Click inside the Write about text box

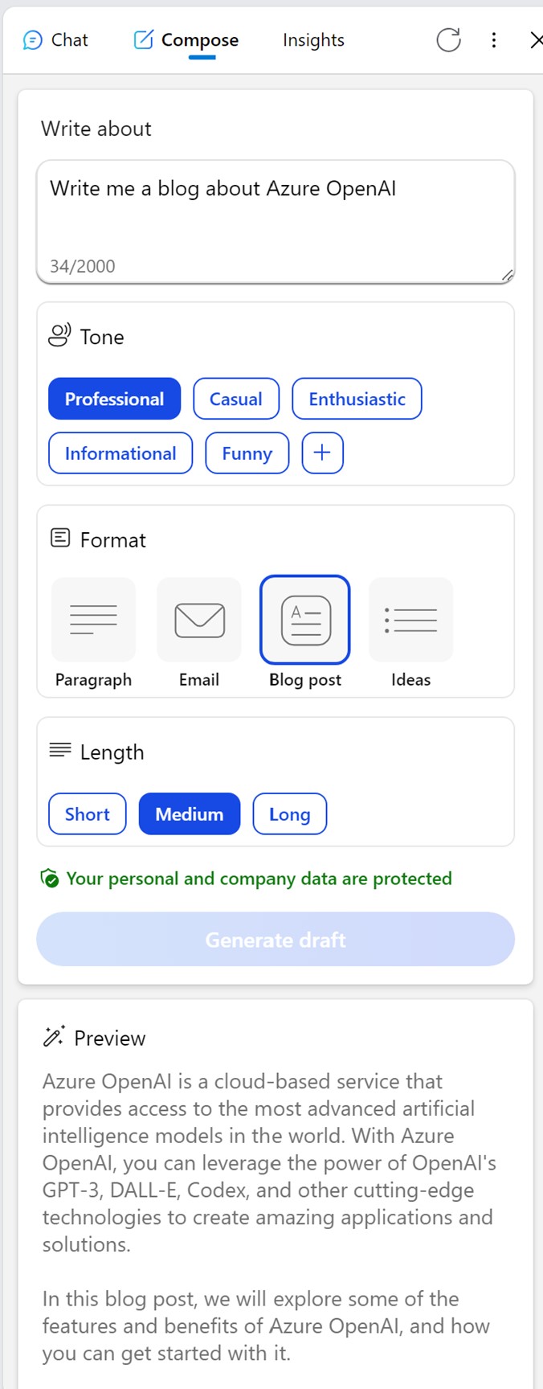(275, 209)
